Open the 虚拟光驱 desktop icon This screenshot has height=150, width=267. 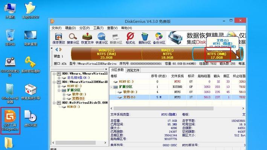31,118
